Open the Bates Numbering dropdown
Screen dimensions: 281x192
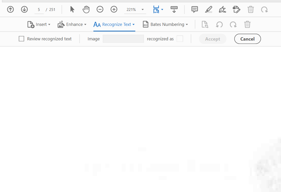point(165,24)
